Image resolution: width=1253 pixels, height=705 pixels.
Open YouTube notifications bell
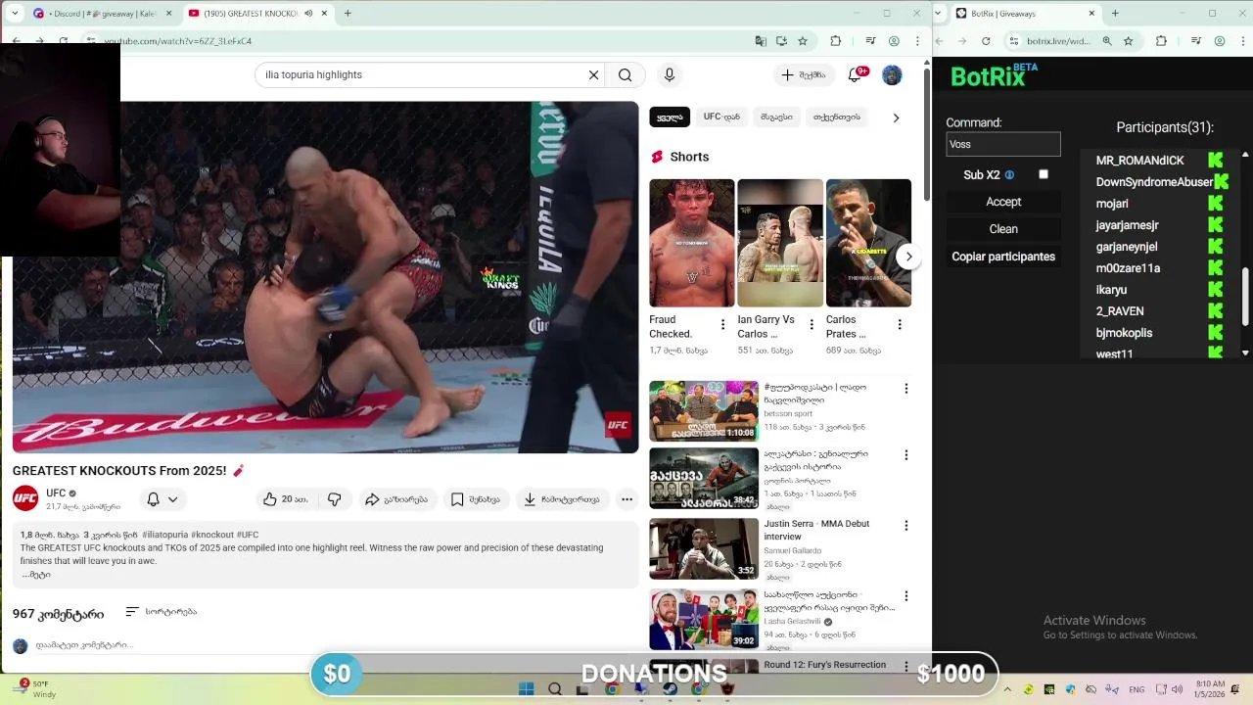click(x=856, y=74)
